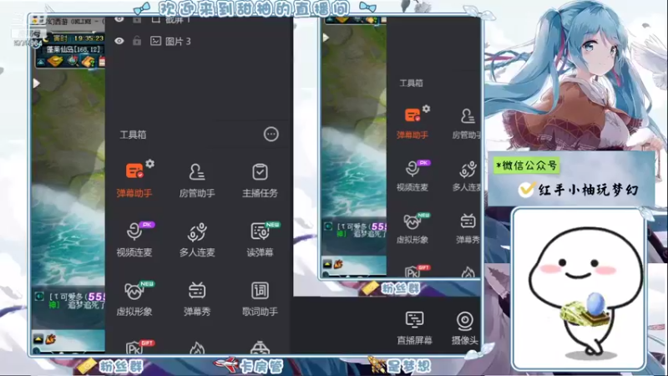The width and height of the screenshot is (668, 376).
Task: Click the 蓬莱仙岛 location label in game
Action: [73, 49]
